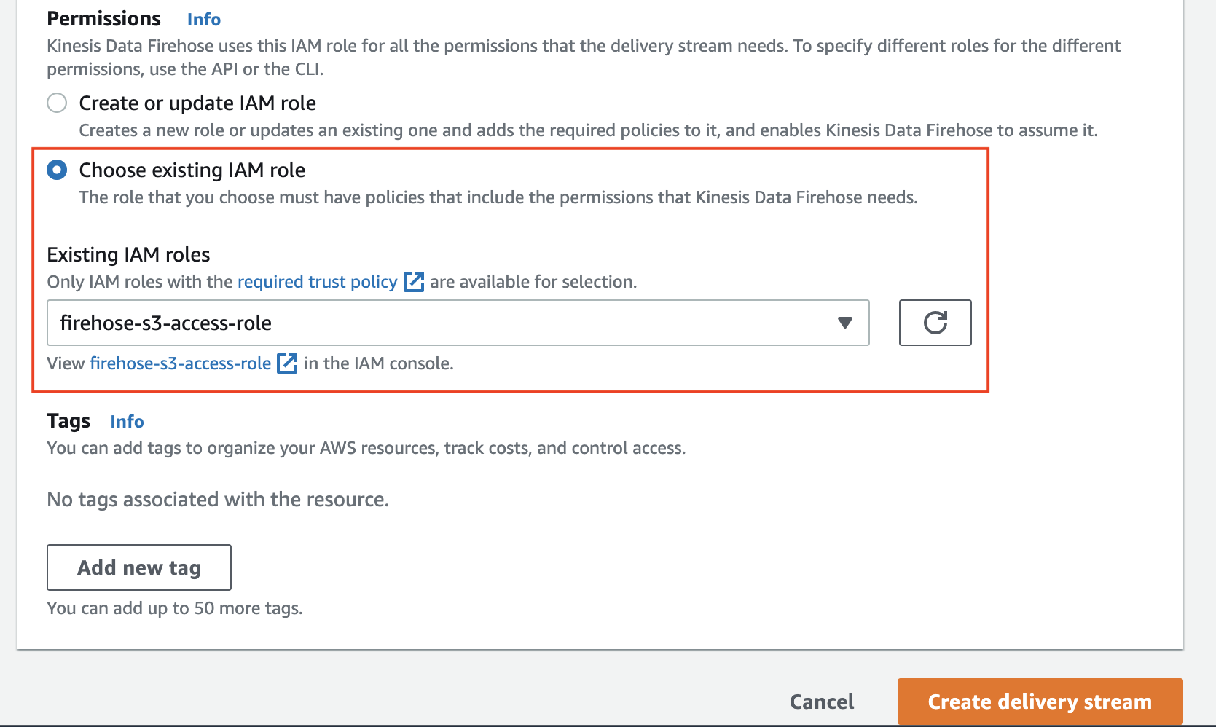
Task: Open Info link next to Permissions
Action: coord(204,20)
